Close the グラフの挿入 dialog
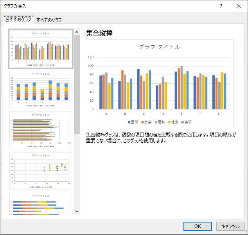 click(239, 6)
